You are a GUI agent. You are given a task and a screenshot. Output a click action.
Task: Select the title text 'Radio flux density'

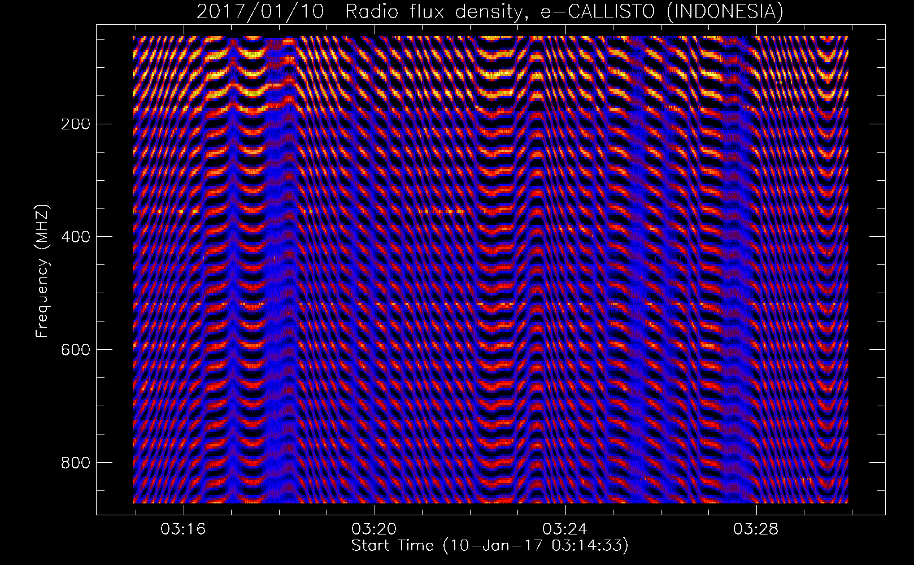point(436,11)
